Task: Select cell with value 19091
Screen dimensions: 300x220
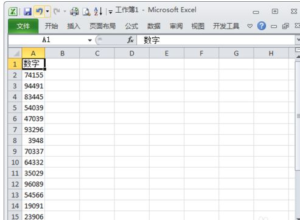Action: tap(33, 206)
